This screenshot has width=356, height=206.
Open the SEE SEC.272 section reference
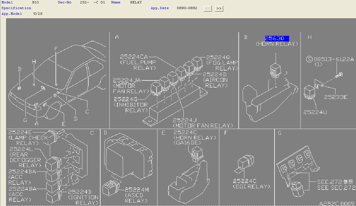click(336, 188)
